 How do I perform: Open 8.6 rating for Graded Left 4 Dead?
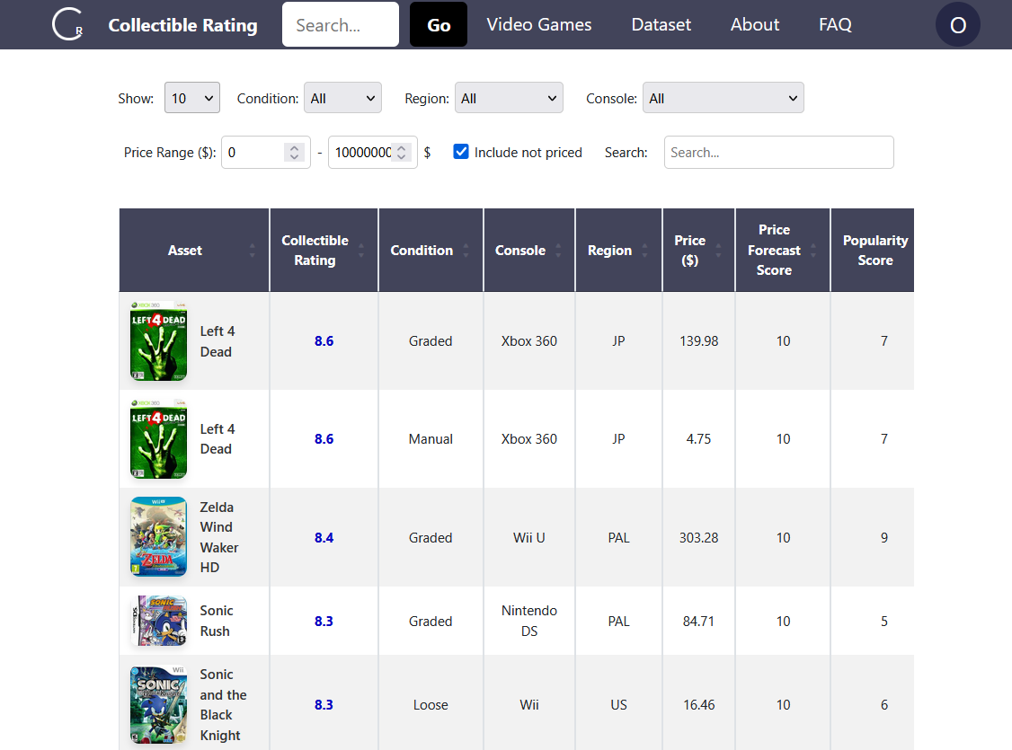[324, 341]
